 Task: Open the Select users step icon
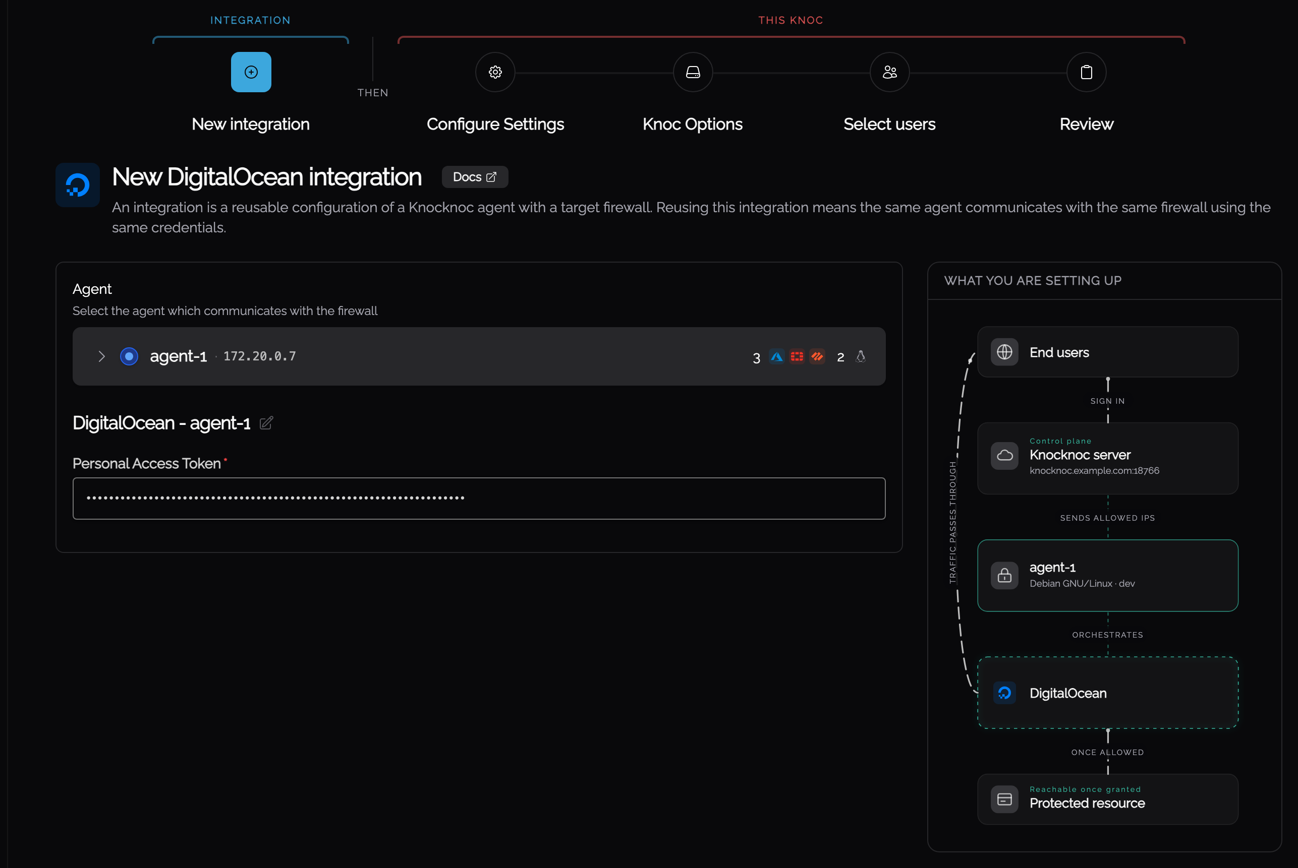(890, 72)
